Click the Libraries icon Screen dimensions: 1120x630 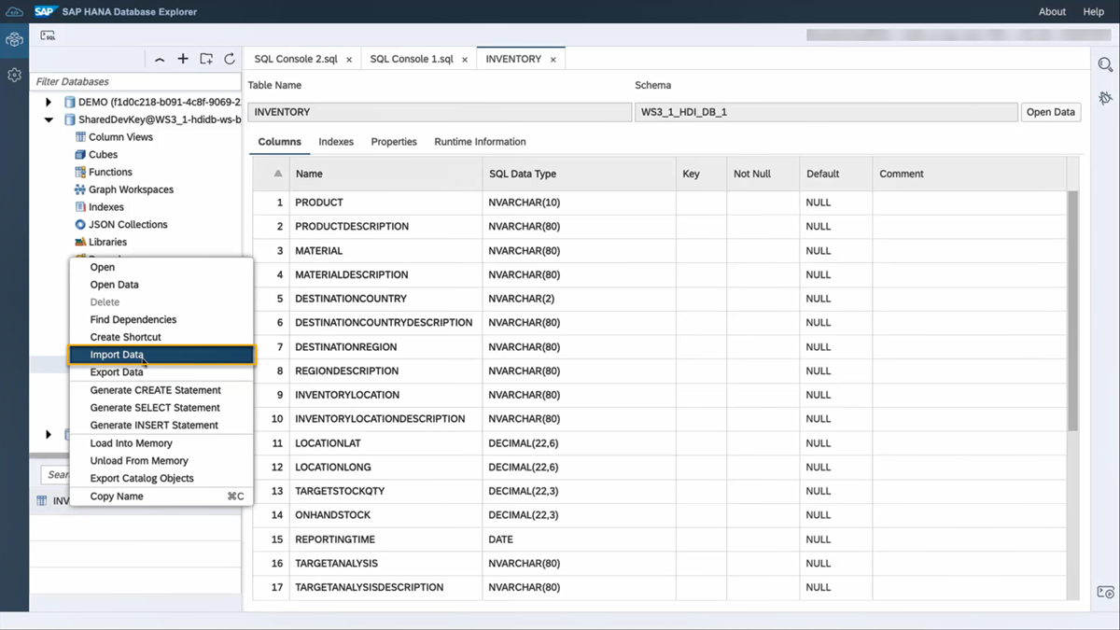click(x=80, y=242)
